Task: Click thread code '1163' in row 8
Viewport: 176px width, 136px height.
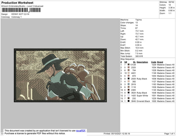Action: pos(154,84)
